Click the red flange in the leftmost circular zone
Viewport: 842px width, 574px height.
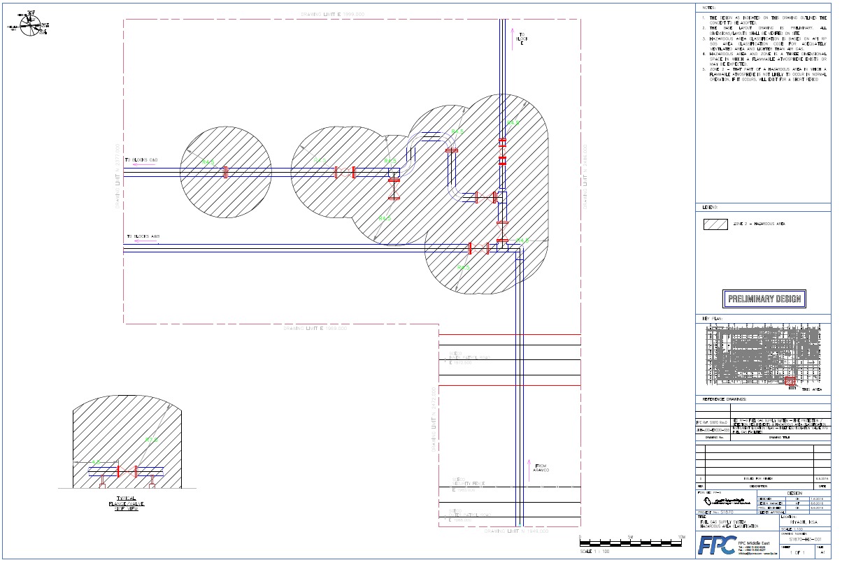coord(225,172)
